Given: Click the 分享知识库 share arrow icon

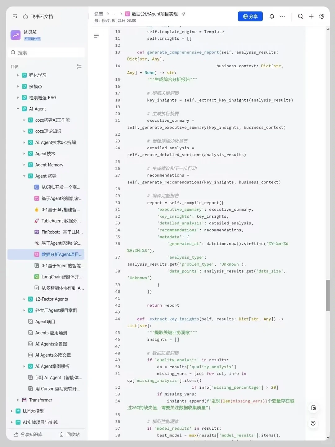Looking at the screenshot, I should click(16, 434).
